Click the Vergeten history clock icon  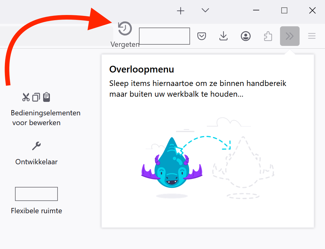[125, 29]
